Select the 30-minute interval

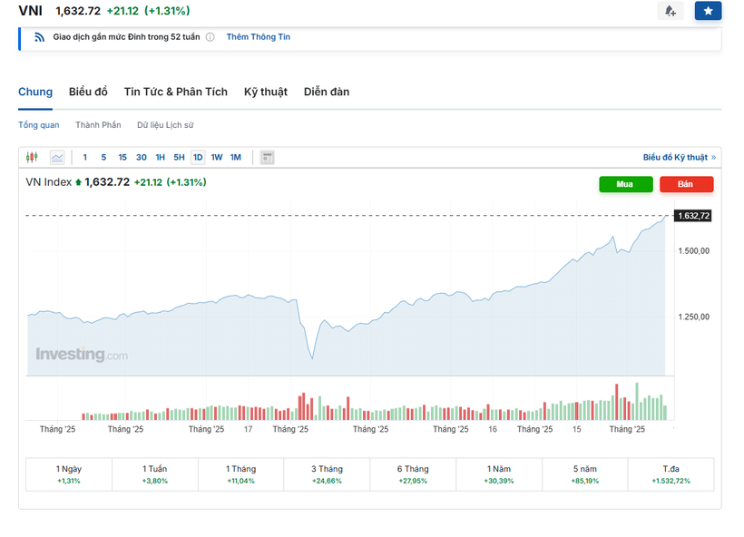tap(141, 157)
